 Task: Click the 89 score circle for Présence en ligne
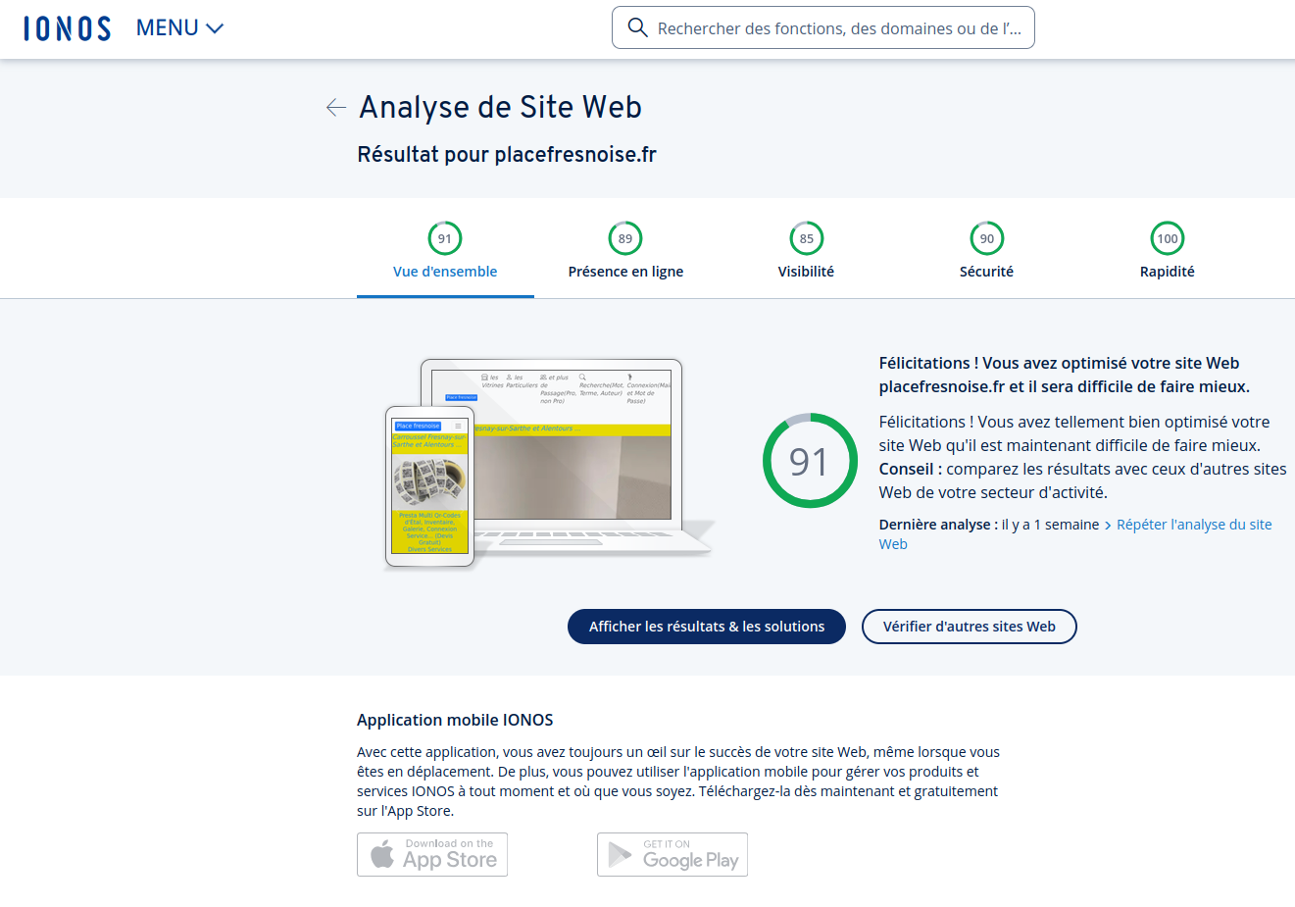(625, 238)
